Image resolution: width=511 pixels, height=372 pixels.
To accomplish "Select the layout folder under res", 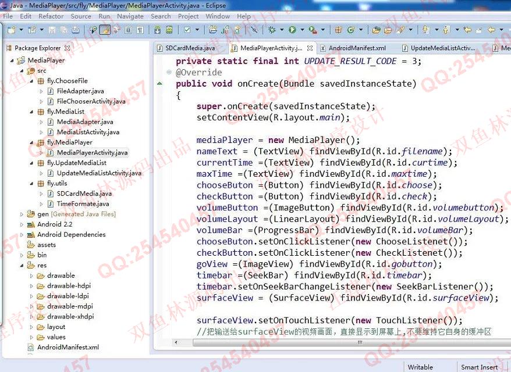I will pos(56,327).
